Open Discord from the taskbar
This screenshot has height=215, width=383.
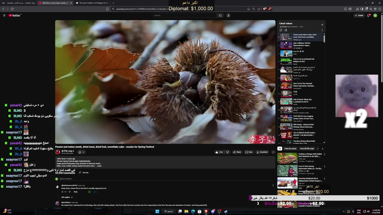213,211
